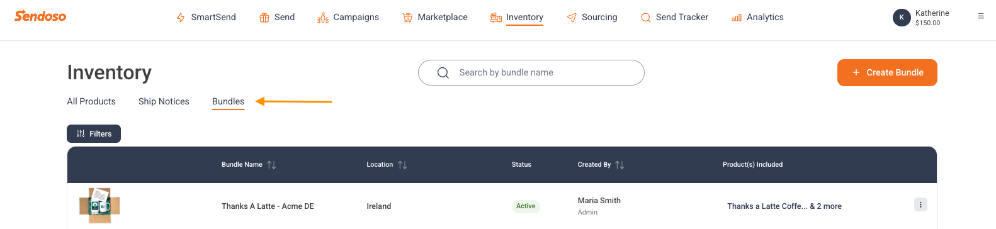
Task: Open the hamburger menu at top right
Action: click(981, 16)
